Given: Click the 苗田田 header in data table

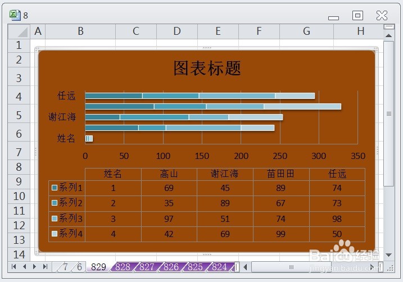Looking at the screenshot, I should tap(280, 174).
